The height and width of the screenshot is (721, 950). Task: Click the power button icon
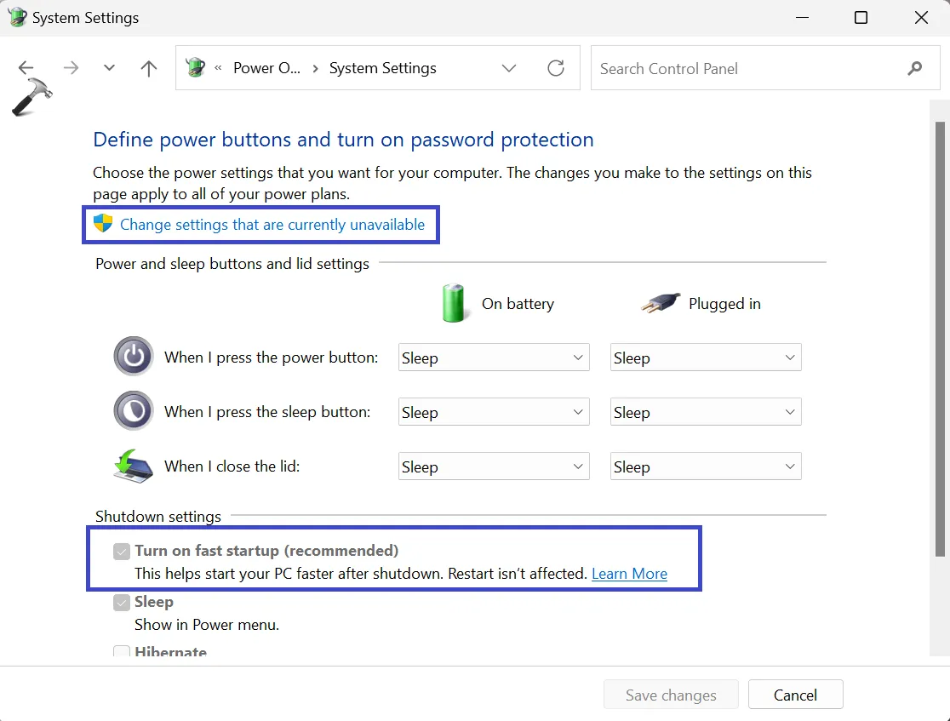tap(133, 356)
